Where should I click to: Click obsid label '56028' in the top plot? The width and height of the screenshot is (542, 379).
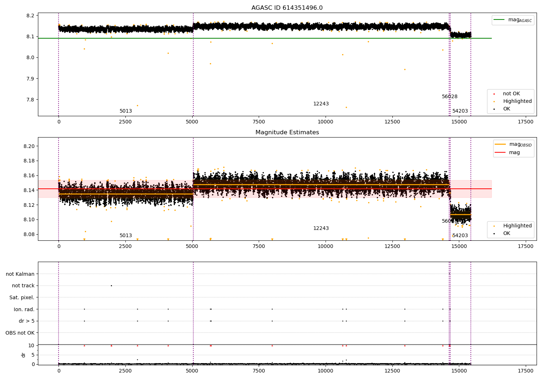[x=449, y=97]
